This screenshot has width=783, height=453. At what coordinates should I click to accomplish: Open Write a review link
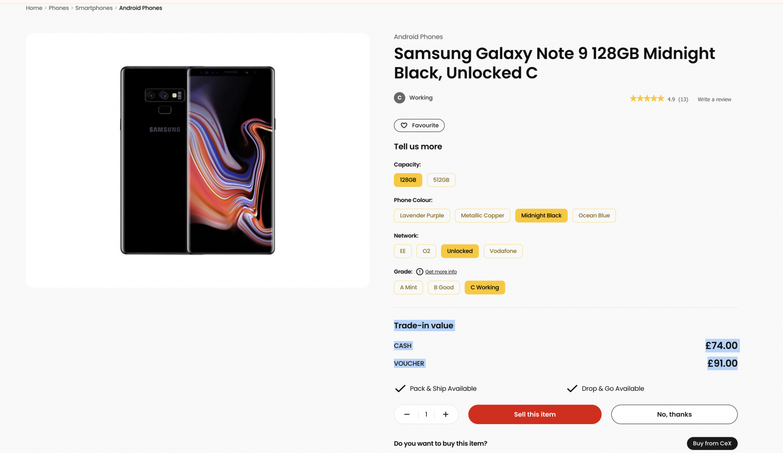click(x=714, y=99)
